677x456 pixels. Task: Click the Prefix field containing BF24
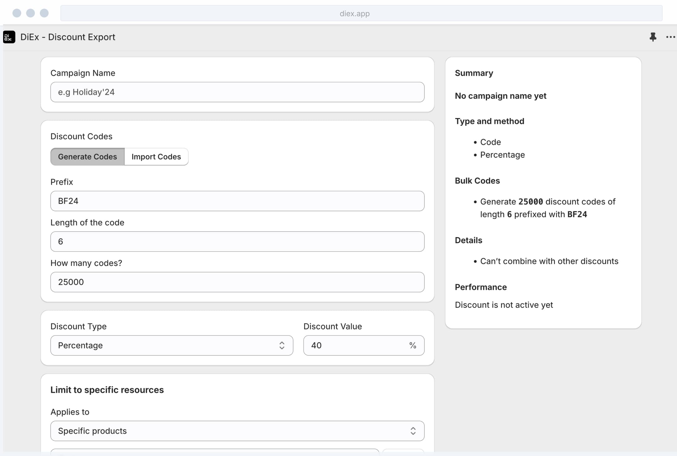click(x=237, y=201)
